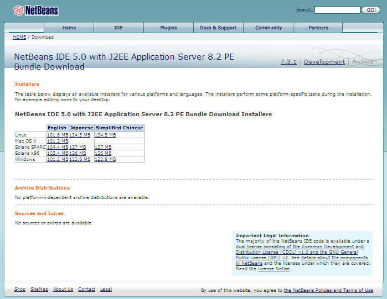This screenshot has width=387, height=299.
Task: Open the License Notice link
Action: tap(274, 269)
